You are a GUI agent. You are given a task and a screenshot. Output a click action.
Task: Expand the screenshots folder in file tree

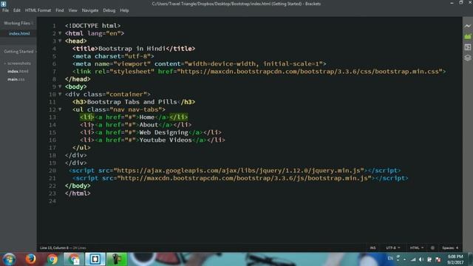[18, 64]
